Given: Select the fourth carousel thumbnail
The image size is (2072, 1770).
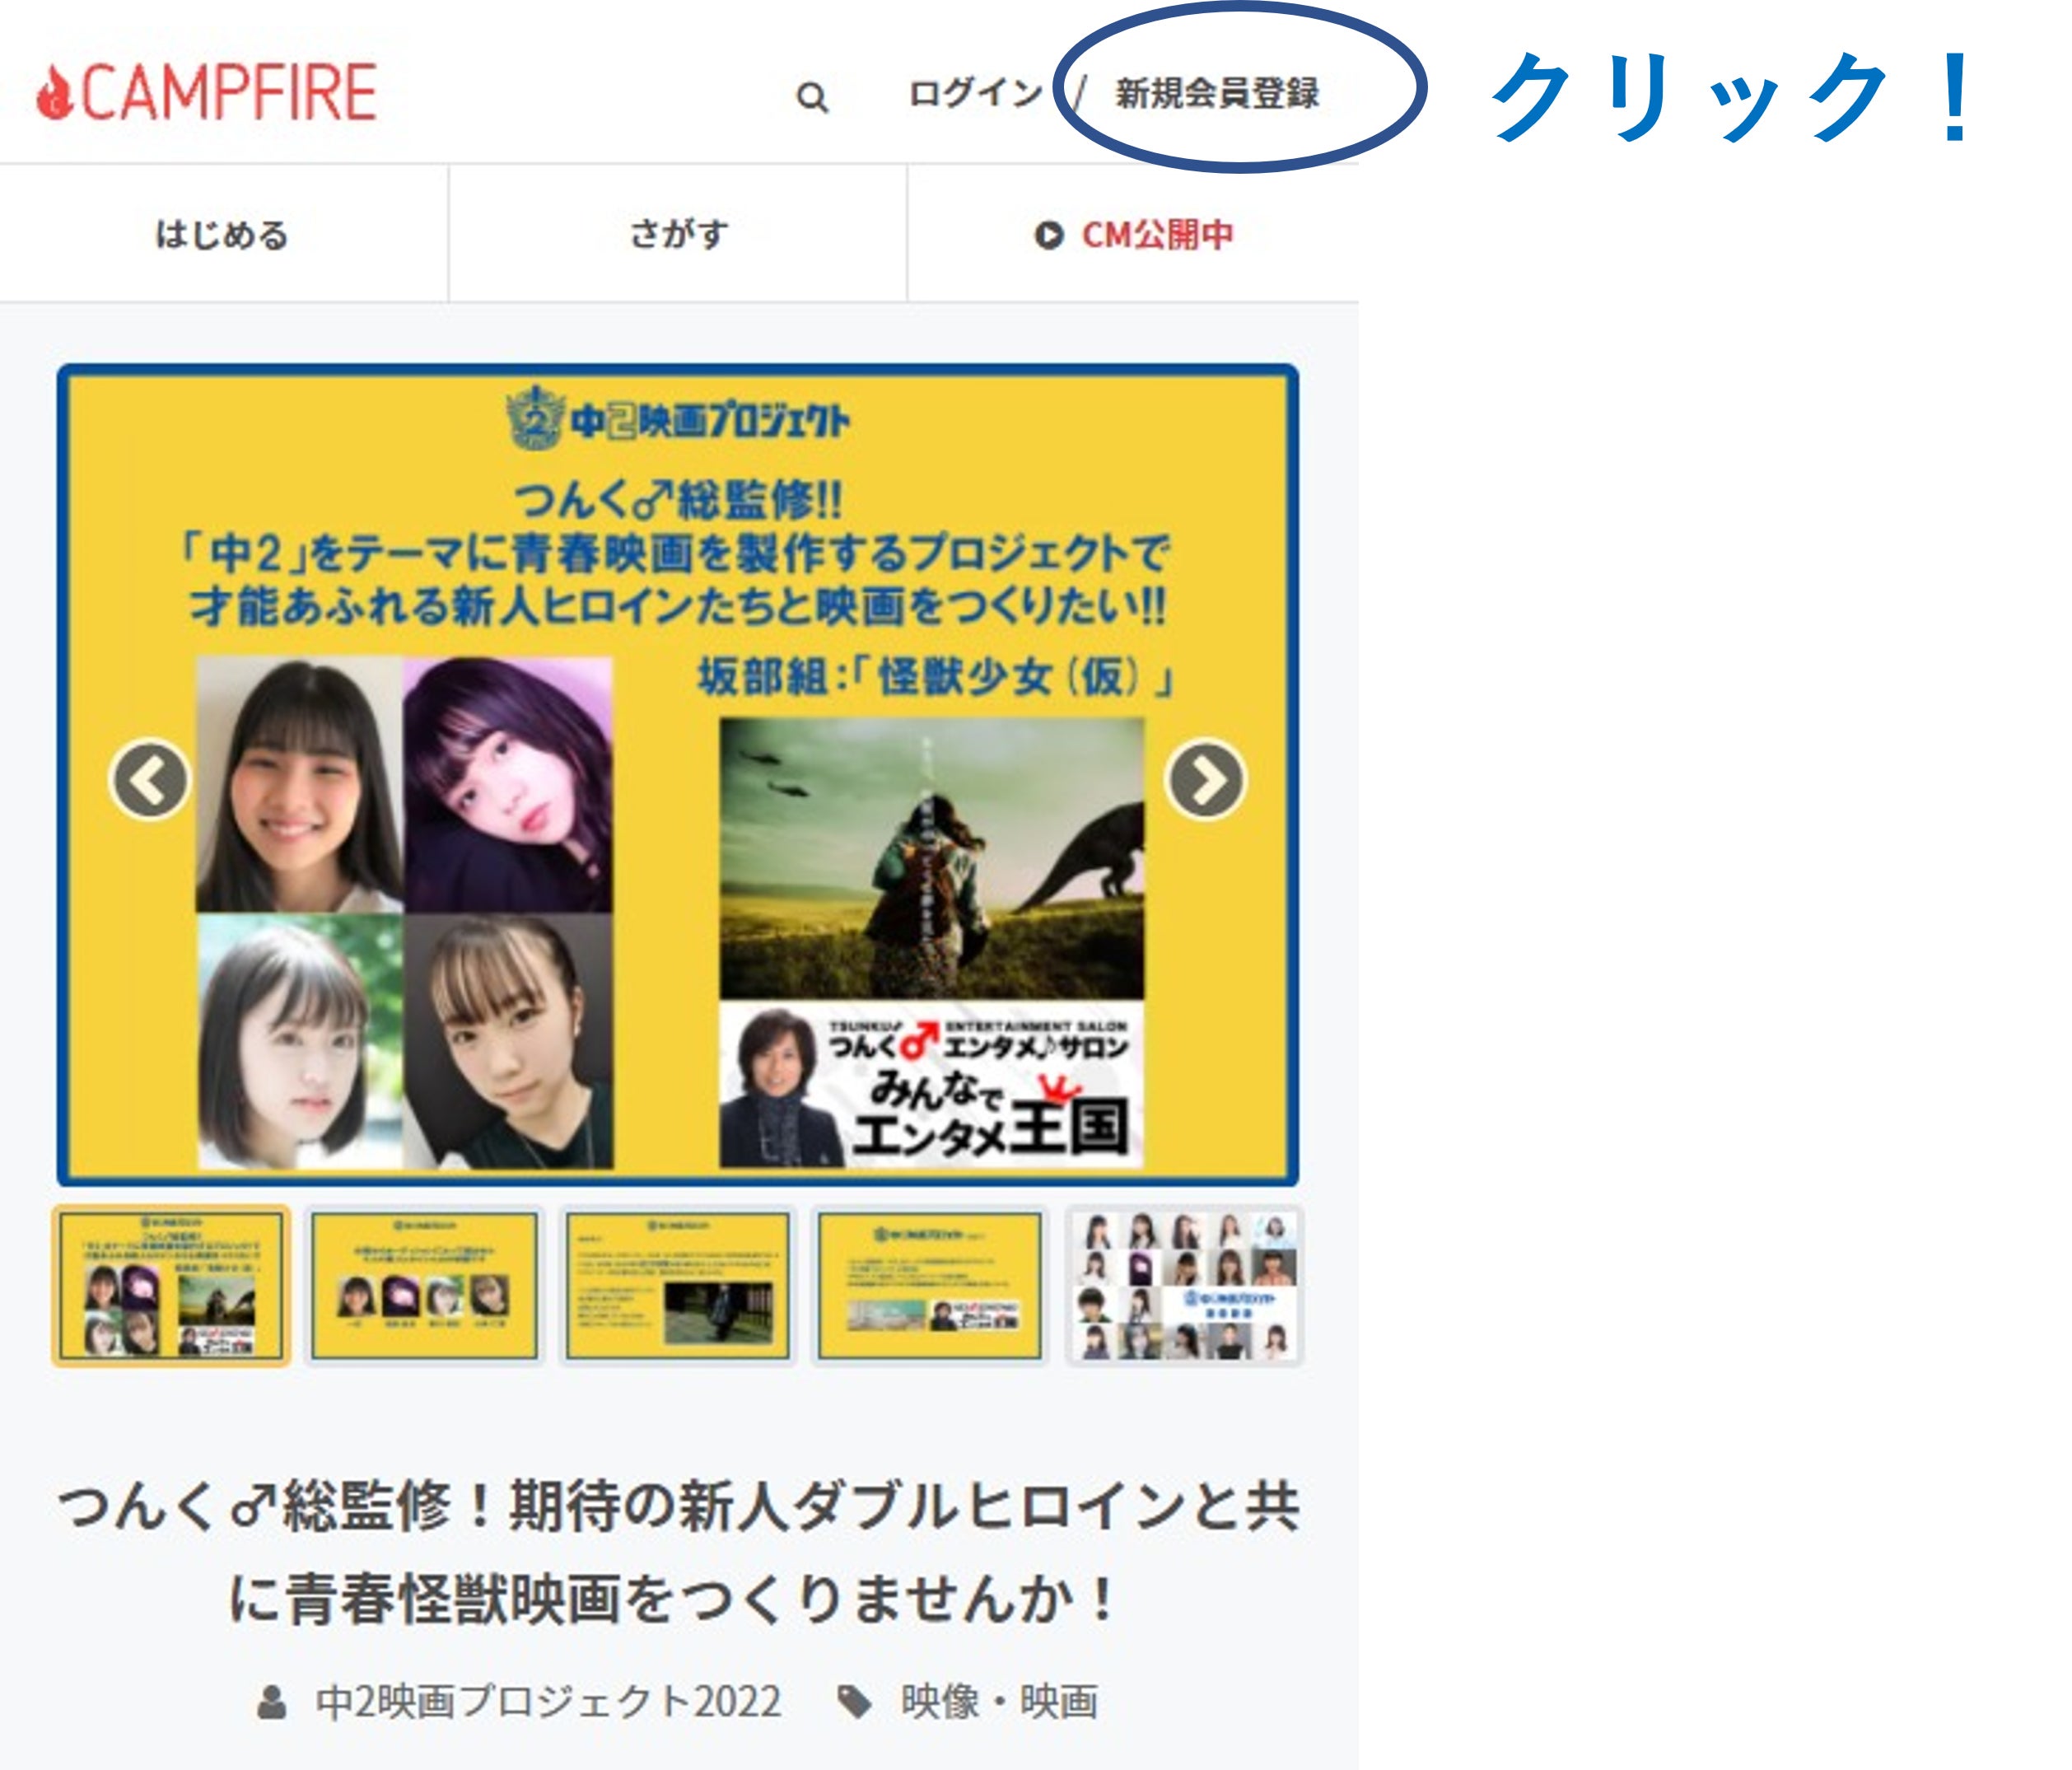Looking at the screenshot, I should point(930,1285).
